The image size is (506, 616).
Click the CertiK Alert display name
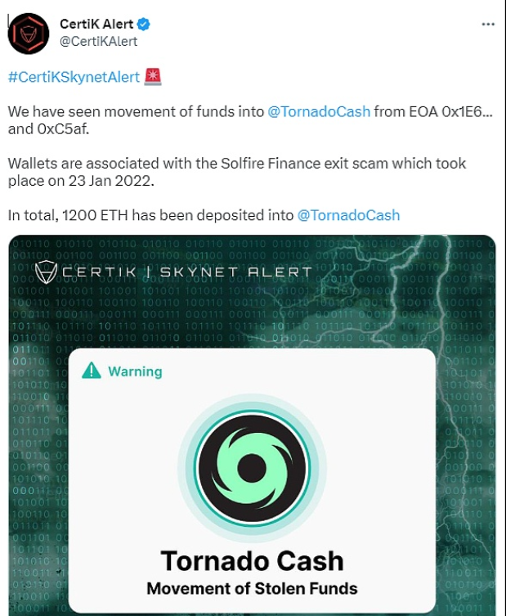[96, 24]
